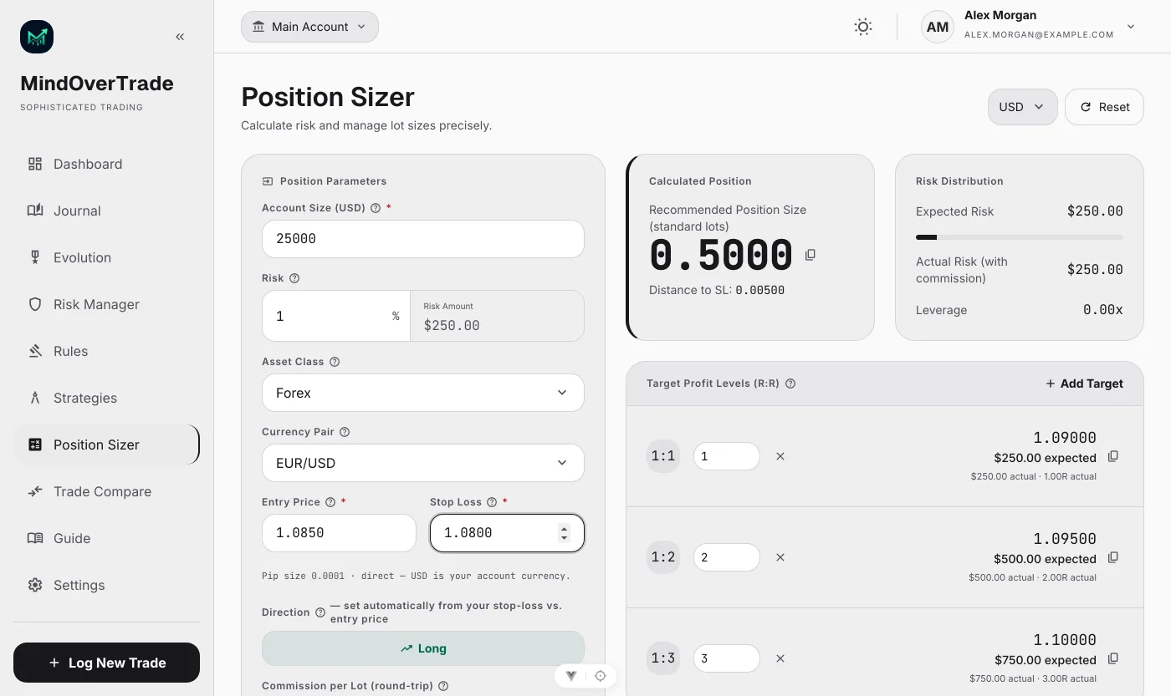
Task: Click the V logo in floating widget
Action: 571,676
